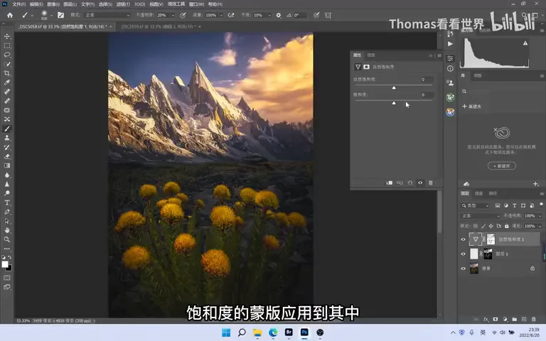Image resolution: width=546 pixels, height=341 pixels.
Task: Select the Clone Stamp tool
Action: coord(7,138)
